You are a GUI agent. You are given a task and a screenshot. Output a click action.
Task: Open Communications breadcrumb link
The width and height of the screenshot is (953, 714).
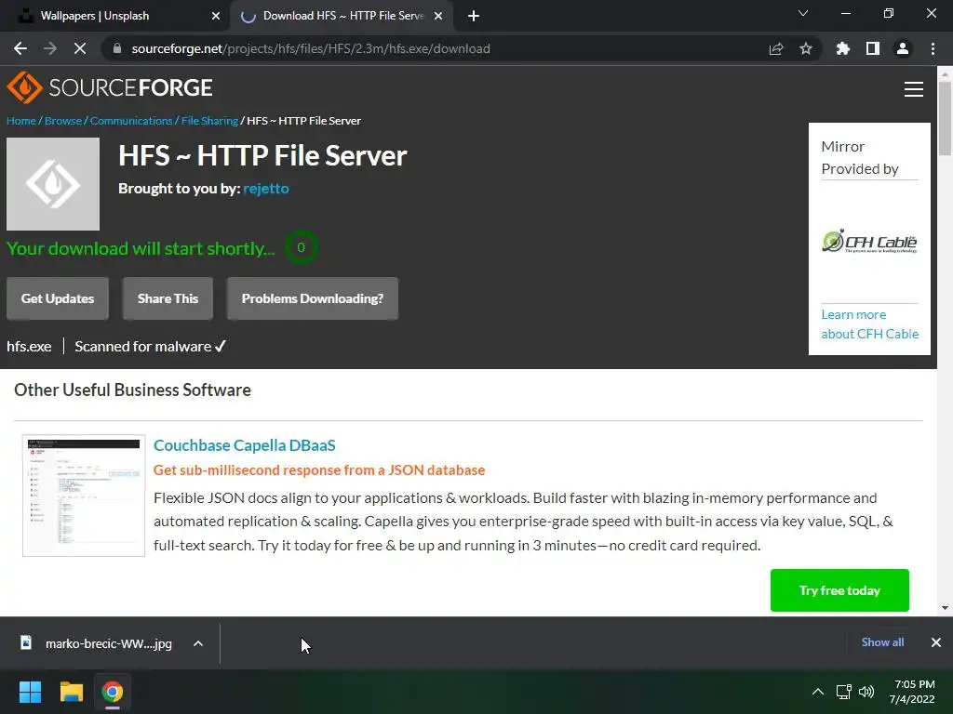tap(131, 121)
